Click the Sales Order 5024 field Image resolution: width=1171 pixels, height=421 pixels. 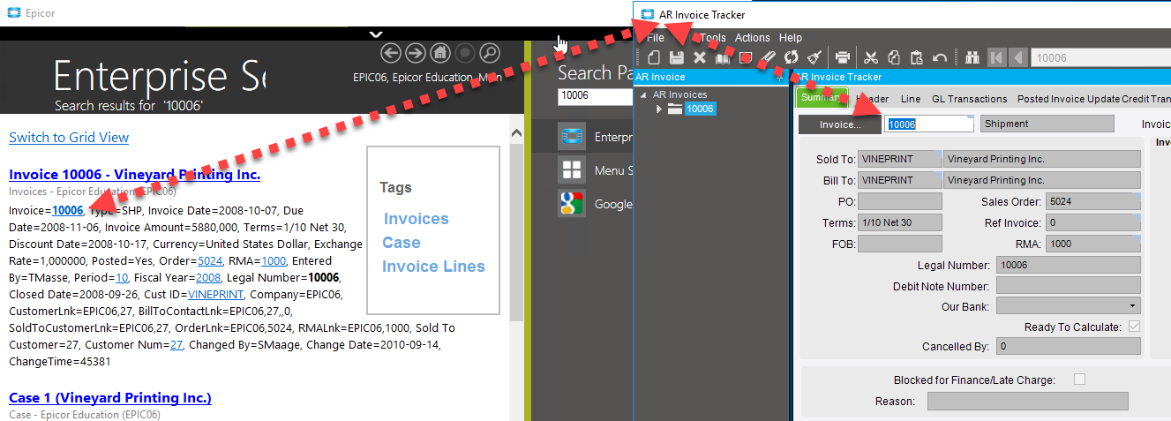pyautogui.click(x=1093, y=202)
